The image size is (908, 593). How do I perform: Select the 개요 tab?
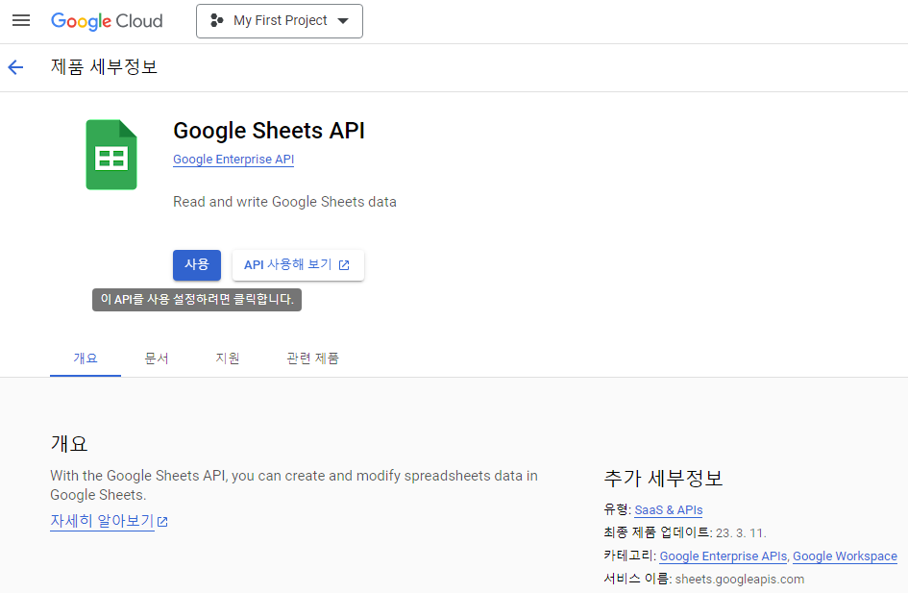coord(86,358)
